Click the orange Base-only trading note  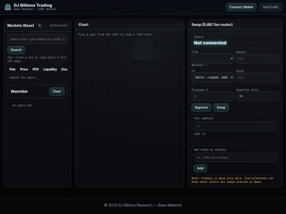[233, 180]
